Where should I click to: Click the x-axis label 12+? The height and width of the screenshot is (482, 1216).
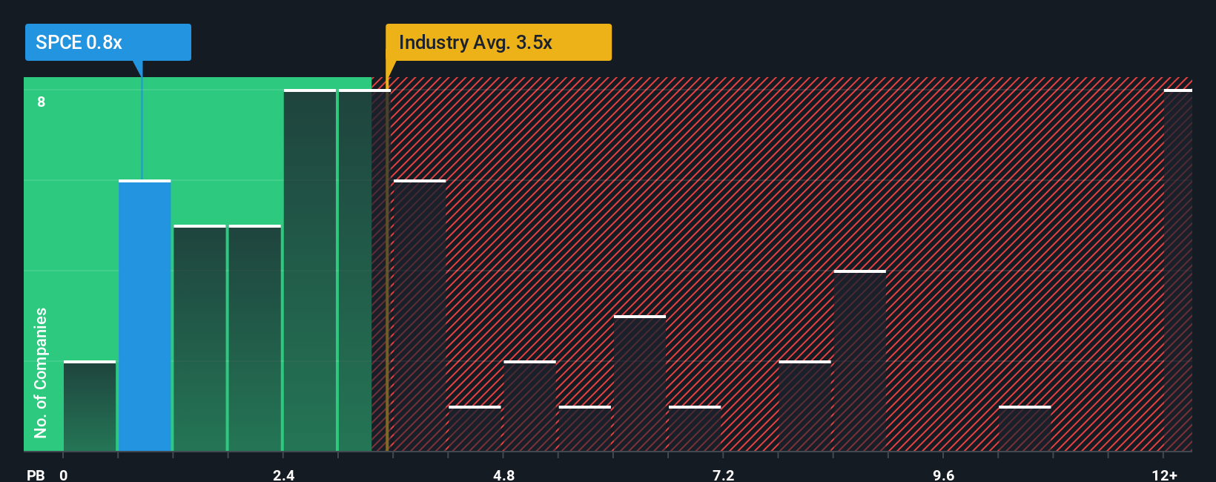coord(1164,475)
